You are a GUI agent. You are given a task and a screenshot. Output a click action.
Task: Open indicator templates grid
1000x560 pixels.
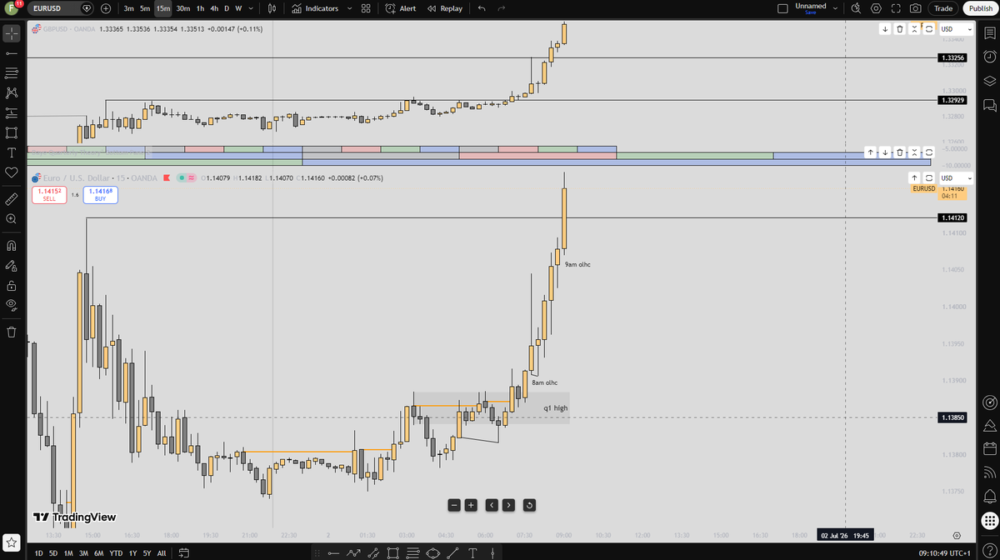367,8
